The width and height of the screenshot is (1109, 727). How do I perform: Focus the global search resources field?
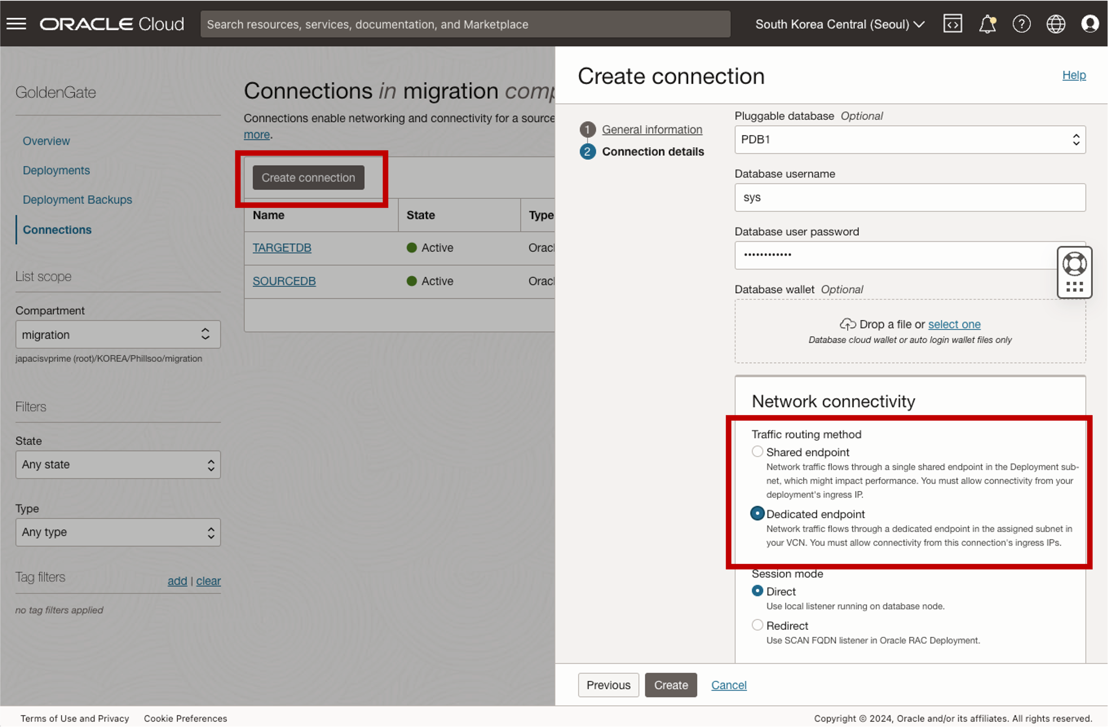465,24
